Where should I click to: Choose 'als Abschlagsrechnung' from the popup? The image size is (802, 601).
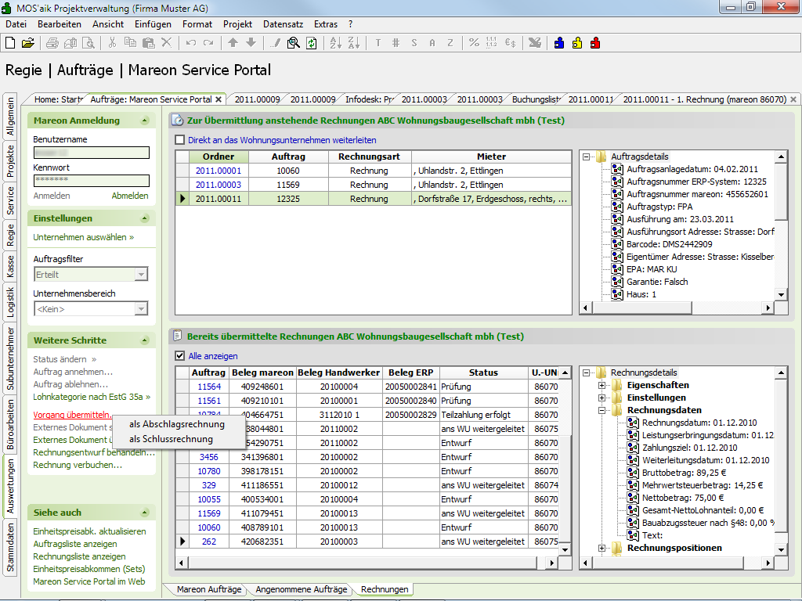pos(177,424)
